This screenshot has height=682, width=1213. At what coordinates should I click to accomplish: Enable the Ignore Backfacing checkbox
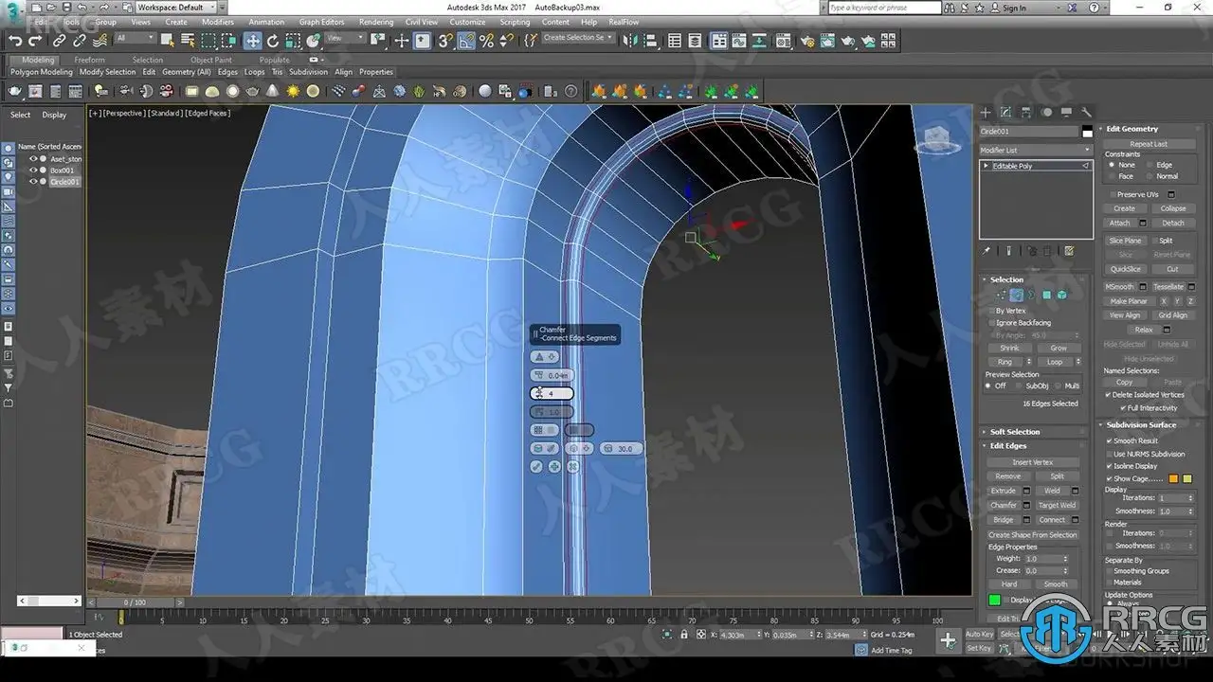tap(991, 323)
